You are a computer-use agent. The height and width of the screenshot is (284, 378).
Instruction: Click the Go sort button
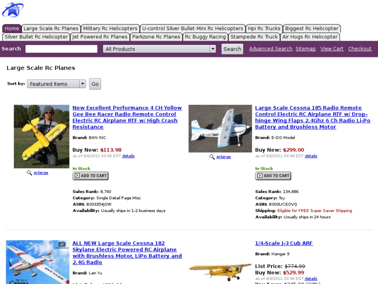(x=95, y=84)
